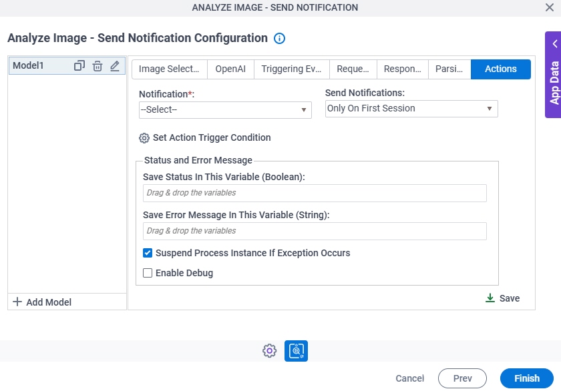Open the configuration info icon
The image size is (561, 391).
279,38
